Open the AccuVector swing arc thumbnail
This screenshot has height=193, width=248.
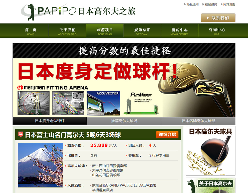[68, 103]
